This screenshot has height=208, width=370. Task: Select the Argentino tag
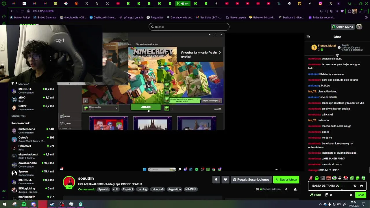(x=174, y=190)
